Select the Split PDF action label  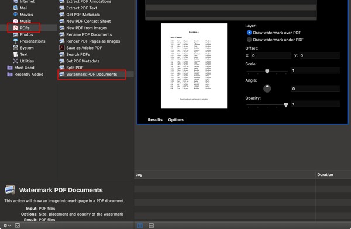click(x=74, y=68)
